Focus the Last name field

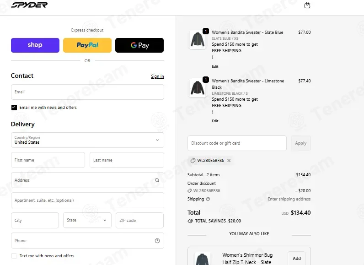(127, 160)
